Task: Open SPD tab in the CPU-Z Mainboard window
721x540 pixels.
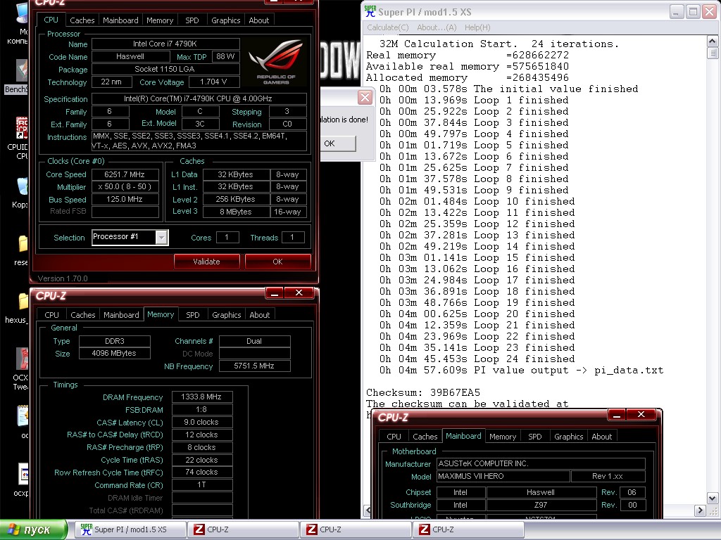Action: [x=535, y=437]
